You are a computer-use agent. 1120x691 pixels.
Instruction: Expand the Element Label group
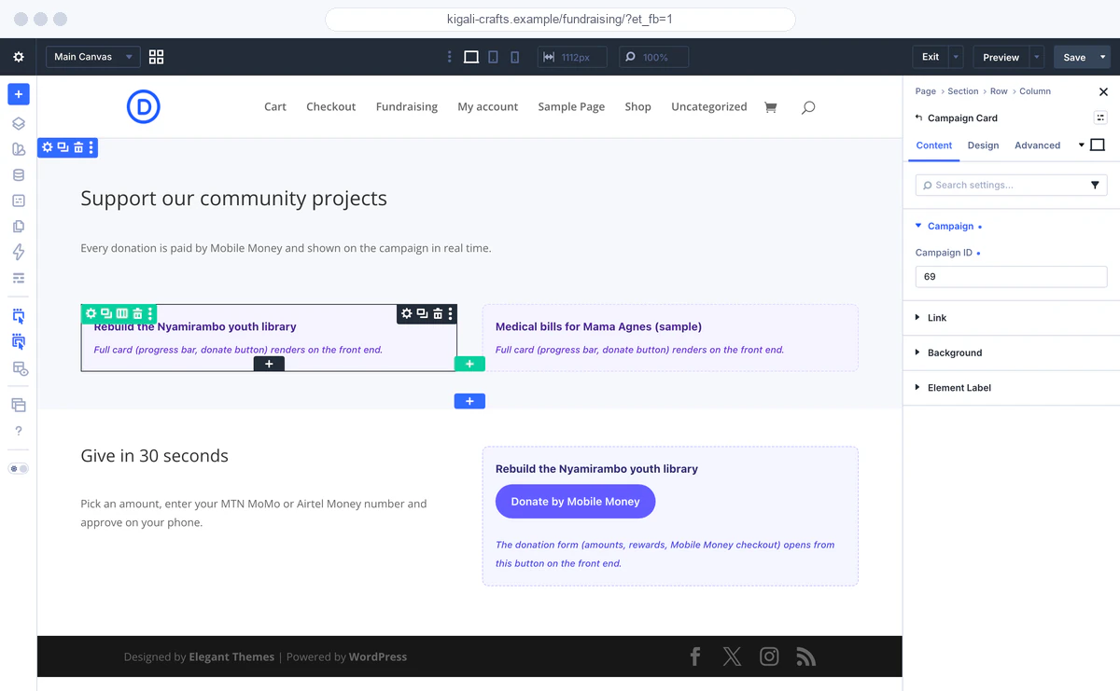959,387
